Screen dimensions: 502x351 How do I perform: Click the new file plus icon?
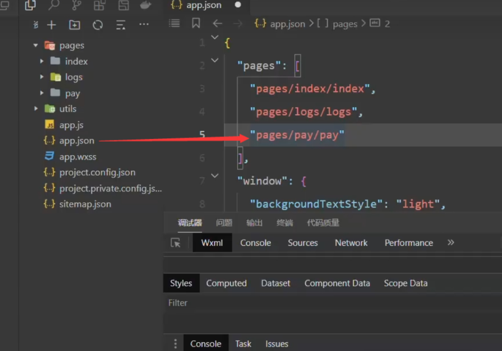(x=51, y=25)
